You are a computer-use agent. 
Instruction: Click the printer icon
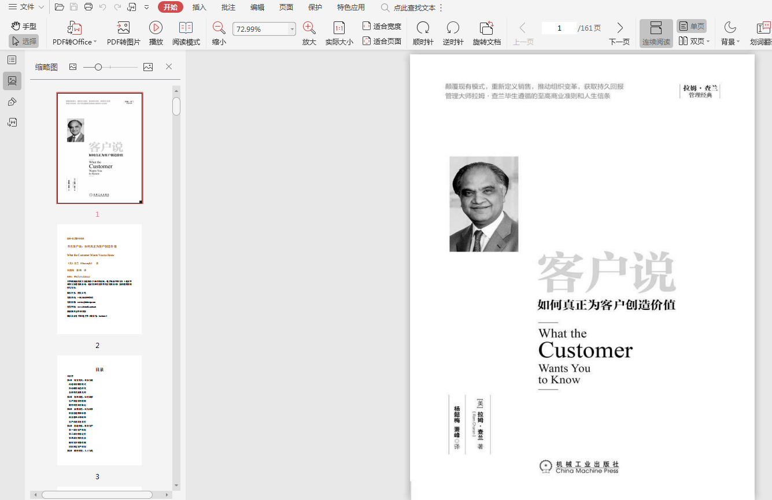[x=88, y=8]
